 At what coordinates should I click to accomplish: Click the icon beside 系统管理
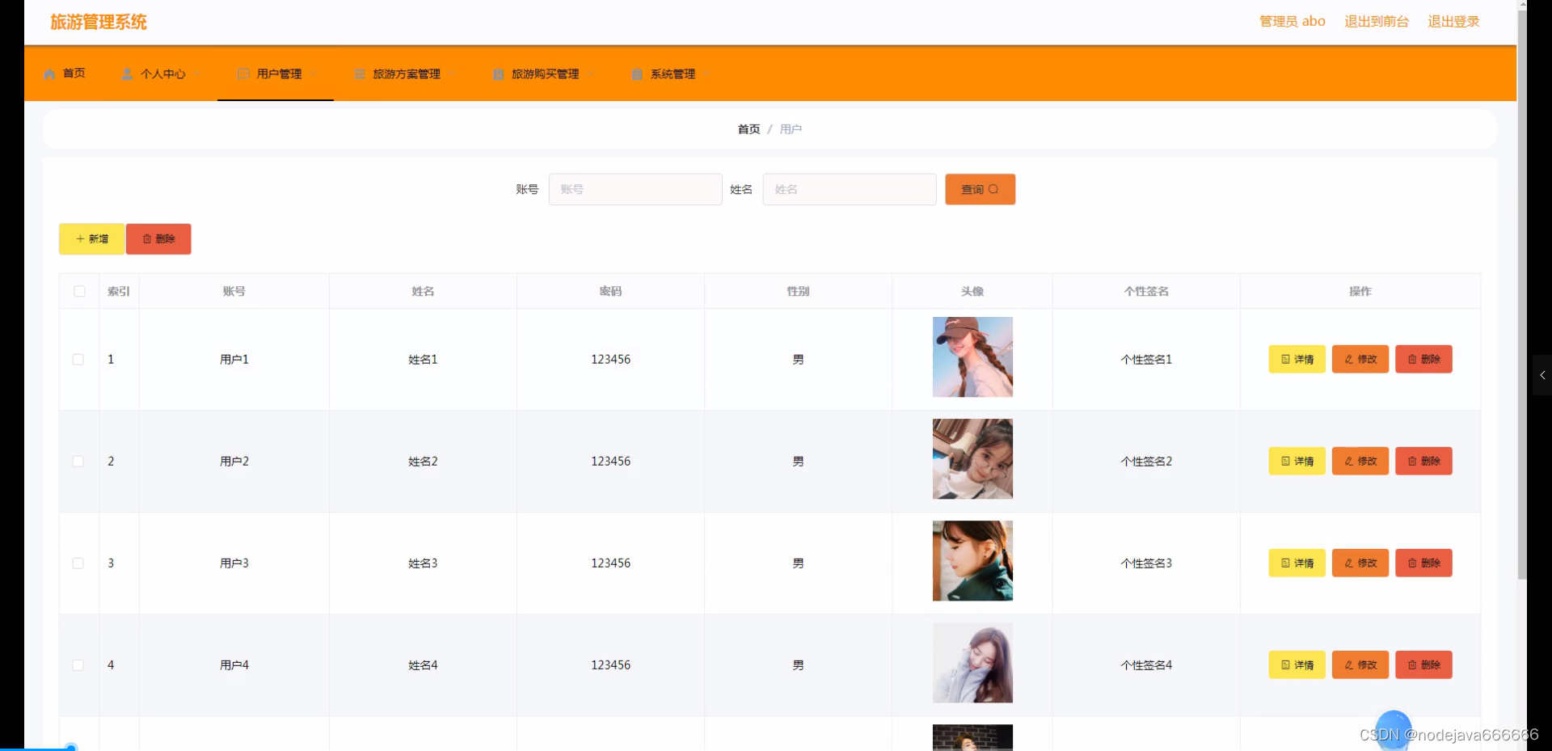637,74
